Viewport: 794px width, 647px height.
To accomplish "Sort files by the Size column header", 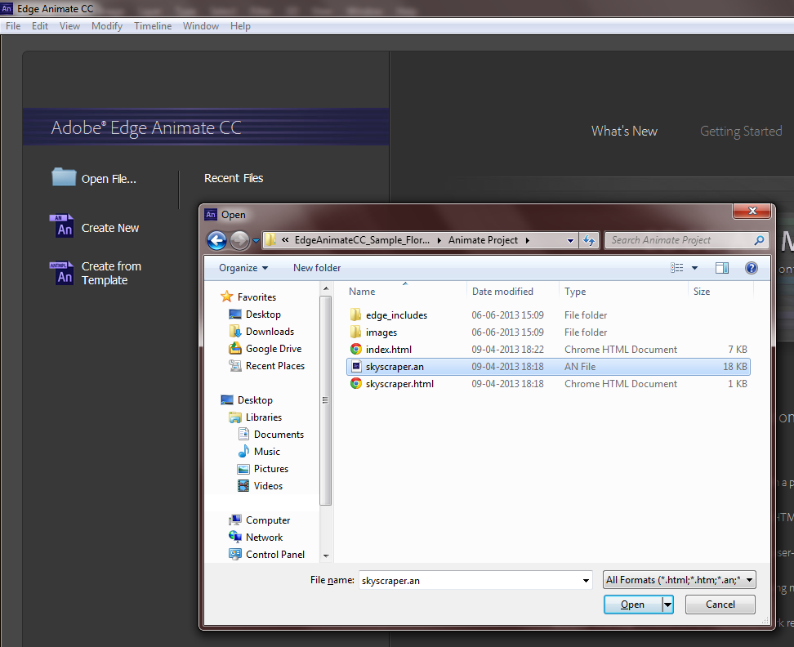I will (702, 292).
